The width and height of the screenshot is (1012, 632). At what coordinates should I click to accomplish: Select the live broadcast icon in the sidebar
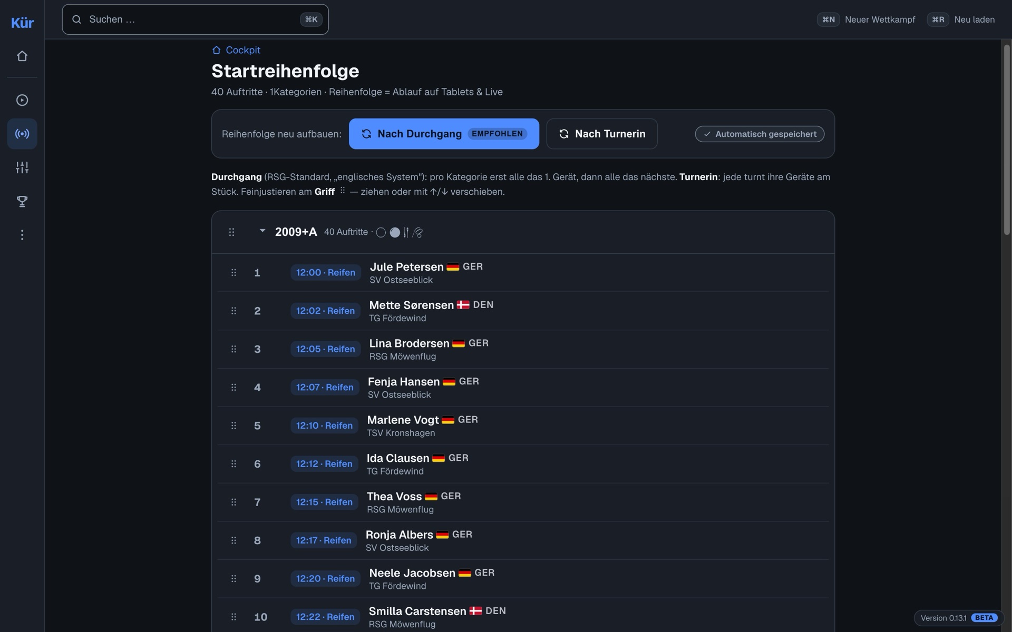(x=22, y=134)
